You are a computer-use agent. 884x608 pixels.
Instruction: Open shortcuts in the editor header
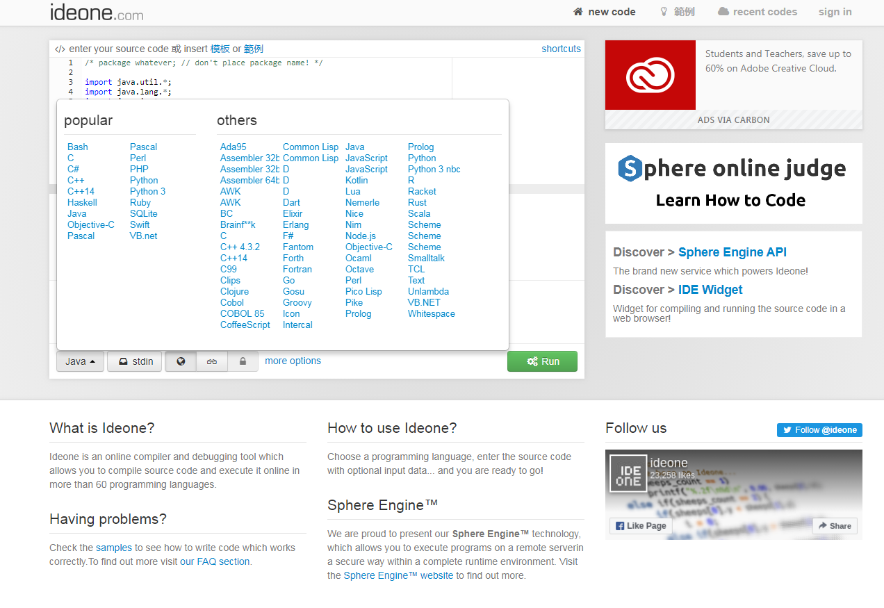coord(561,49)
